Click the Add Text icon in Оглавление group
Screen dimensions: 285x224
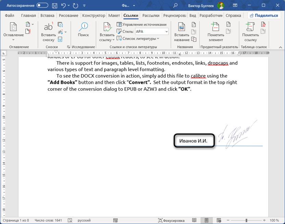pyautogui.click(x=28, y=24)
